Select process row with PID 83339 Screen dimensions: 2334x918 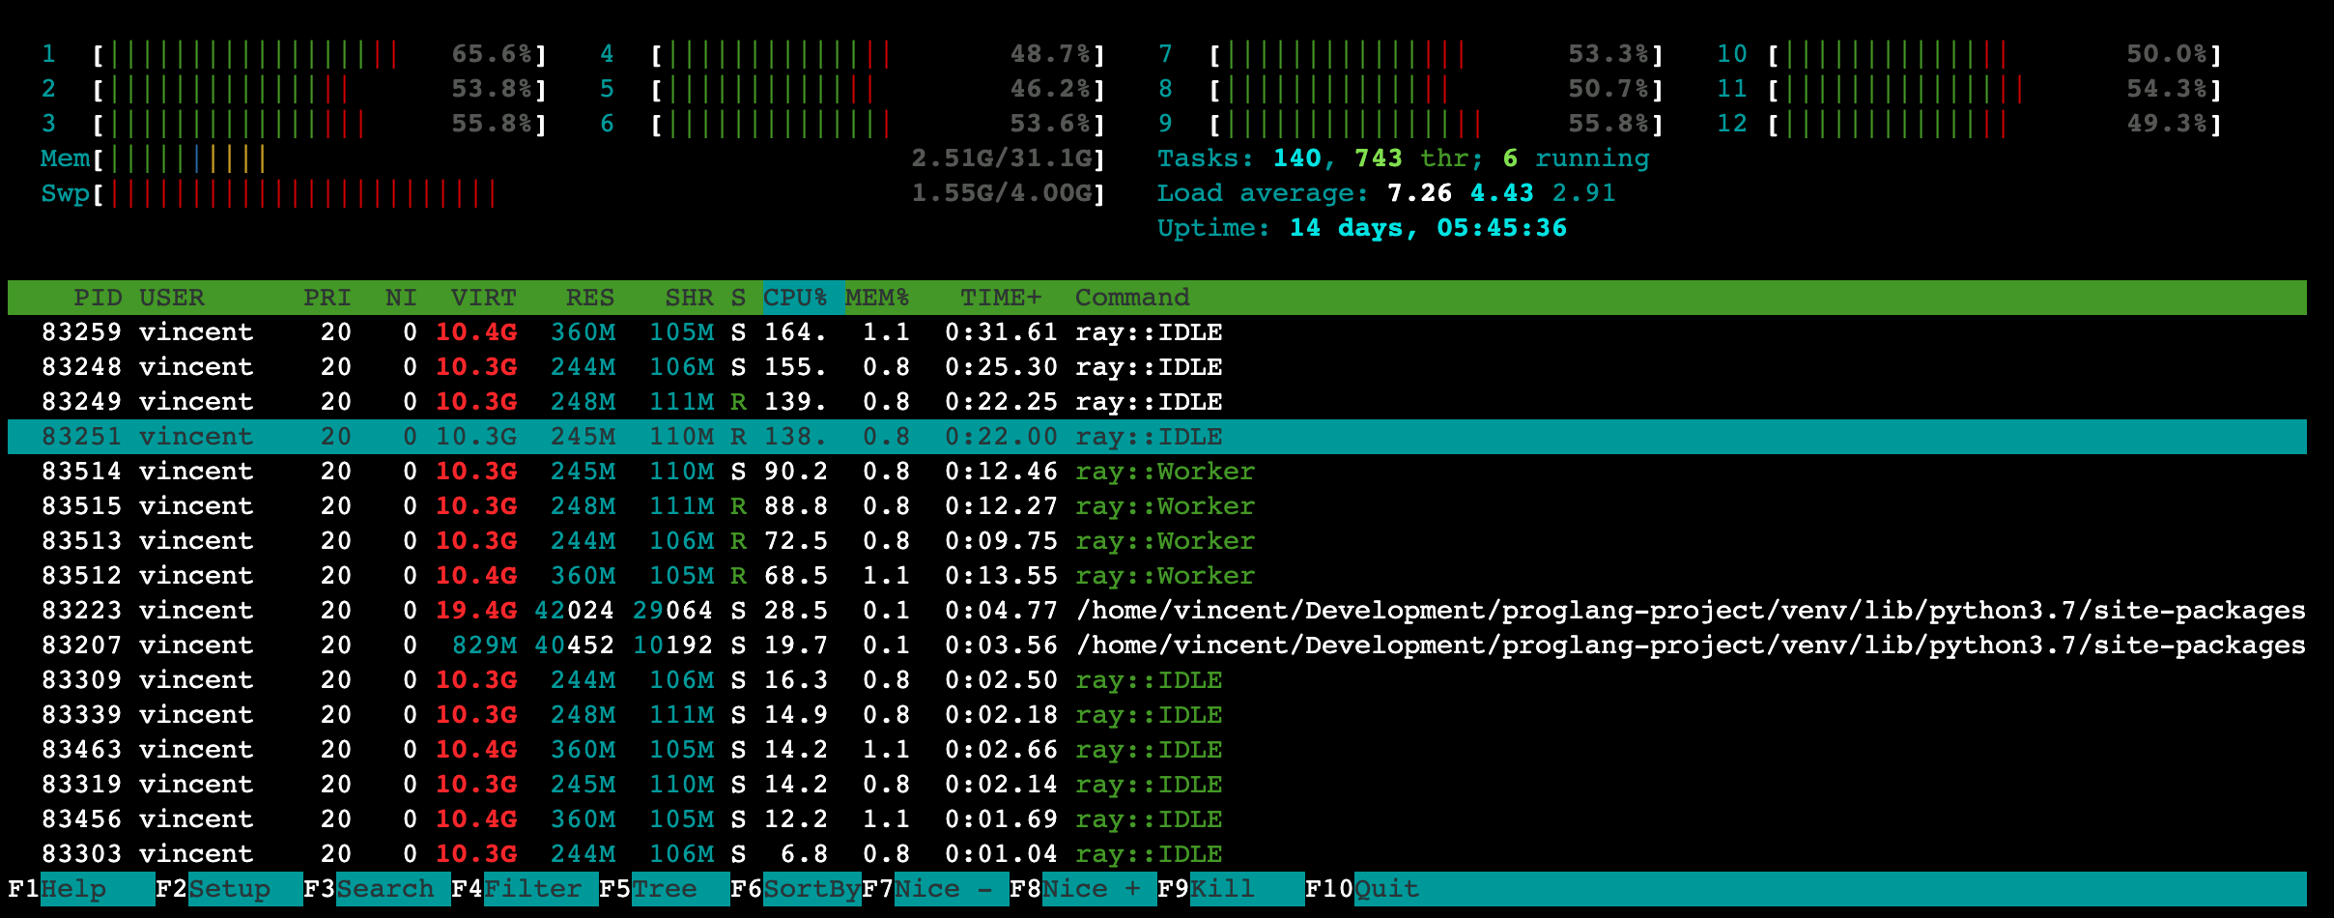coord(1157,715)
